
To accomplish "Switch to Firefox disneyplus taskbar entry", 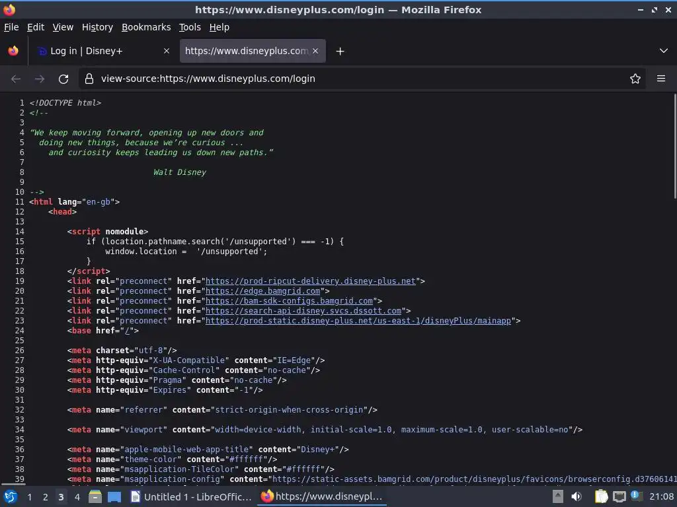I will coord(322,496).
